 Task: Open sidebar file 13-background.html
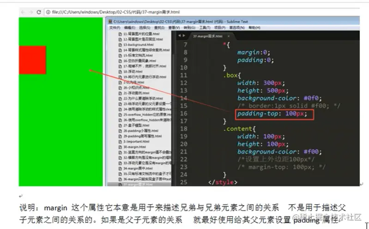click(x=139, y=45)
